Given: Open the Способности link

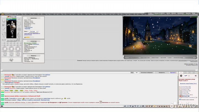Looking at the screenshot, I should 28,28.
